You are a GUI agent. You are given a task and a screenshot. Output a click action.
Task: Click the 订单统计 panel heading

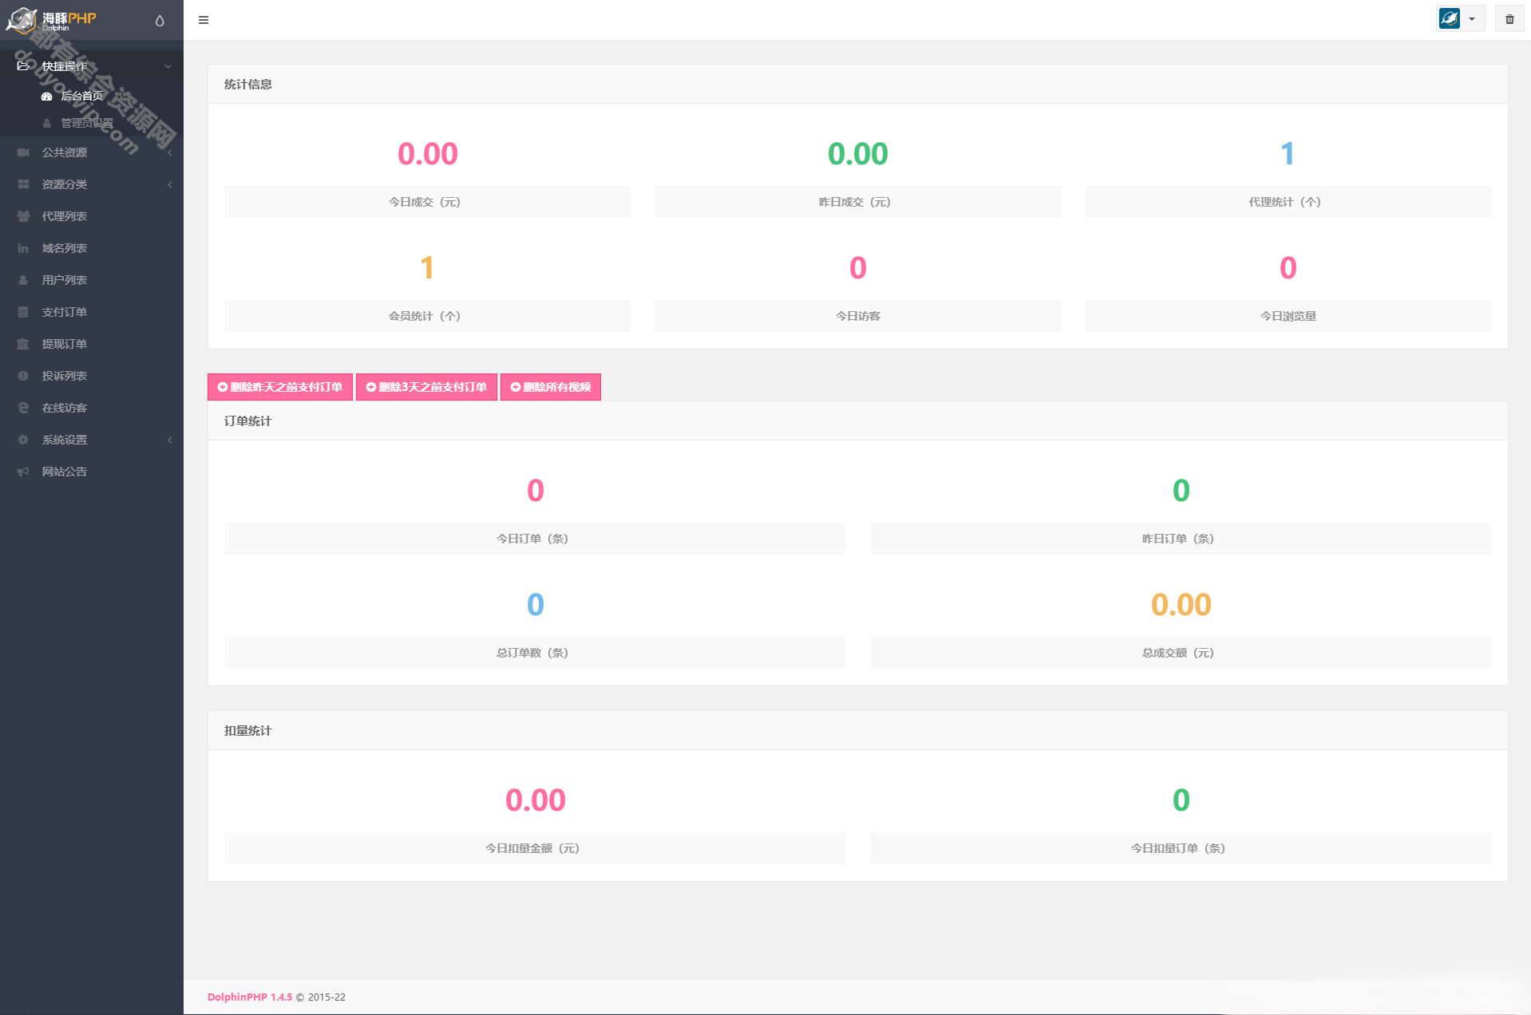point(248,421)
